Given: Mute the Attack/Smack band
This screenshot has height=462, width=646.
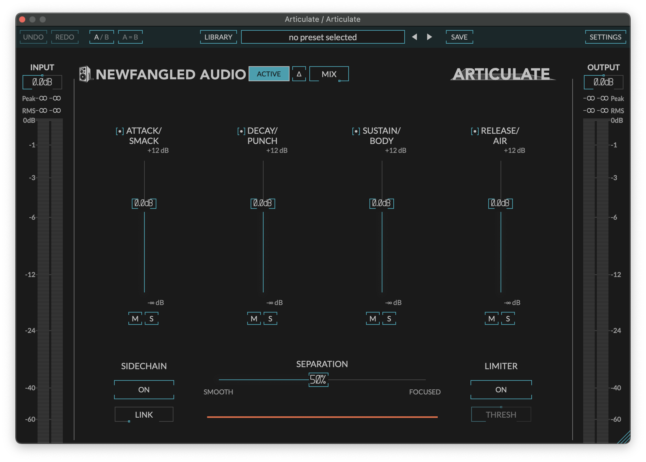Looking at the screenshot, I should [x=135, y=319].
